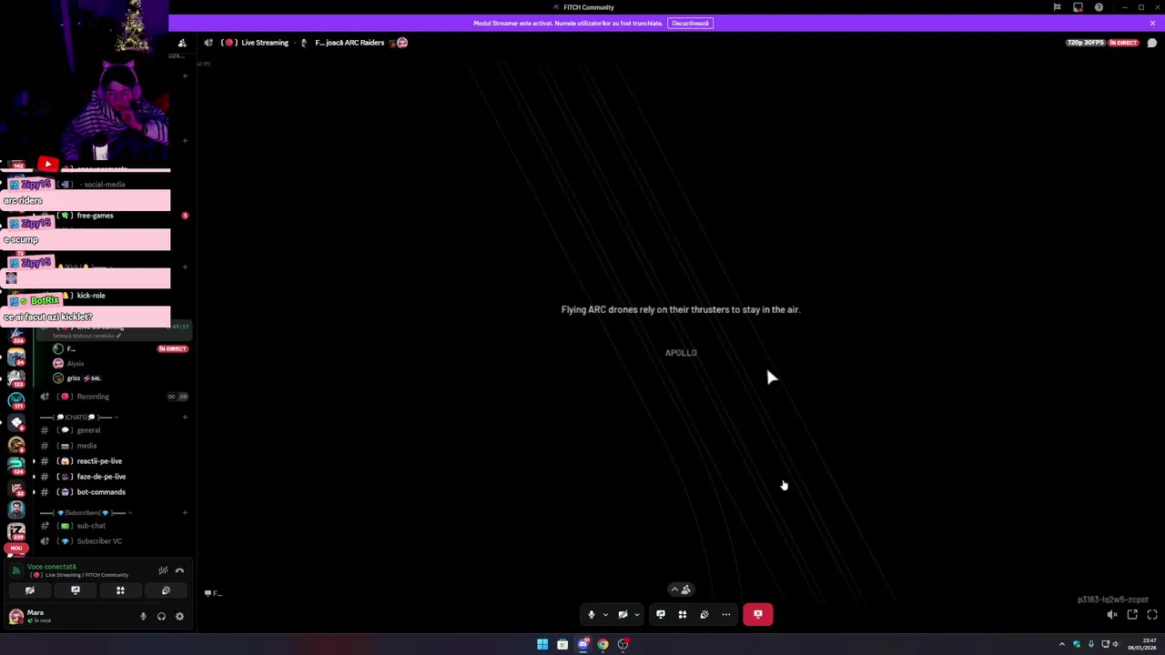Open activities icon in stream control bar
Screen dimensions: 1165x655
pos(683,615)
